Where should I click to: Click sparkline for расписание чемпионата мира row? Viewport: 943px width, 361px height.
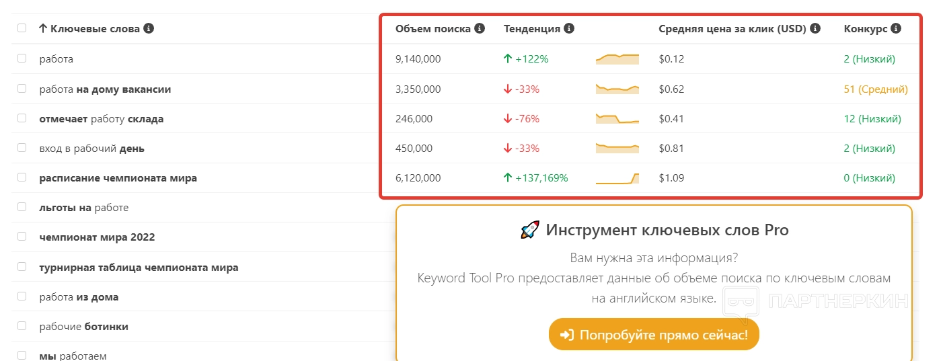[x=617, y=178]
